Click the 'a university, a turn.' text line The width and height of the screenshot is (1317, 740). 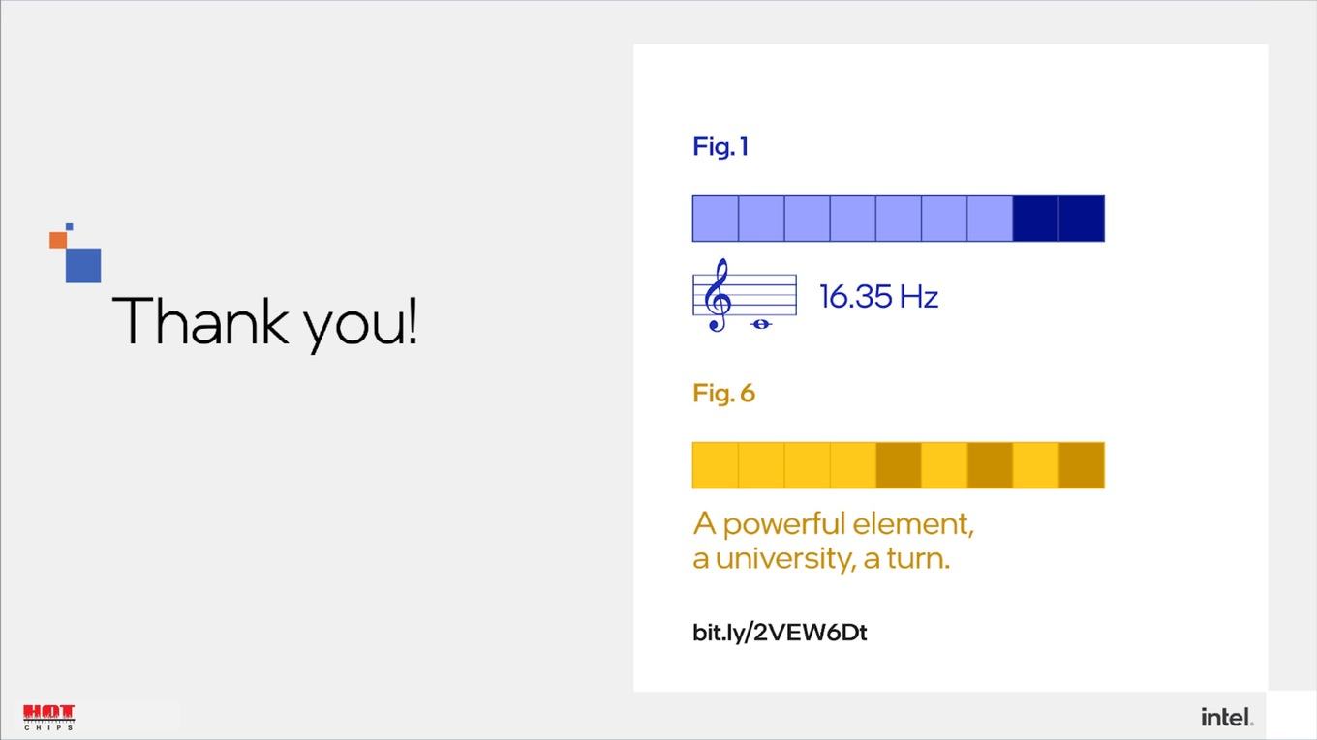point(821,559)
